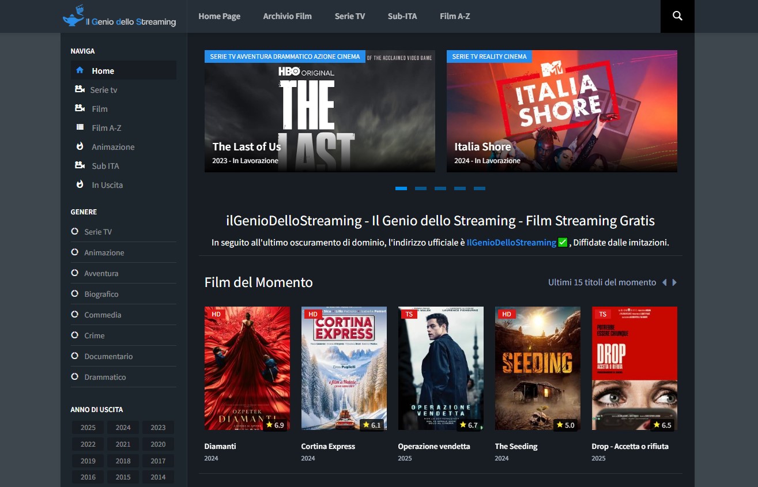This screenshot has width=758, height=487.
Task: Click the Italia Shore category tag label
Action: click(489, 56)
